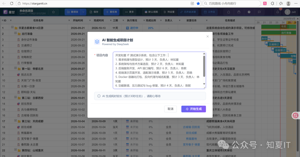The image size is (300, 157).
Task: Collapse the 第四站: 山城重庆 group
Action: point(16,150)
